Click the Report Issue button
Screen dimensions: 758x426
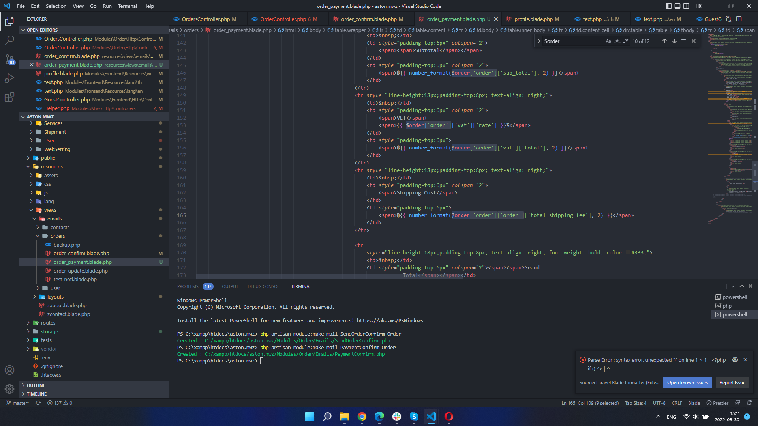pyautogui.click(x=732, y=382)
